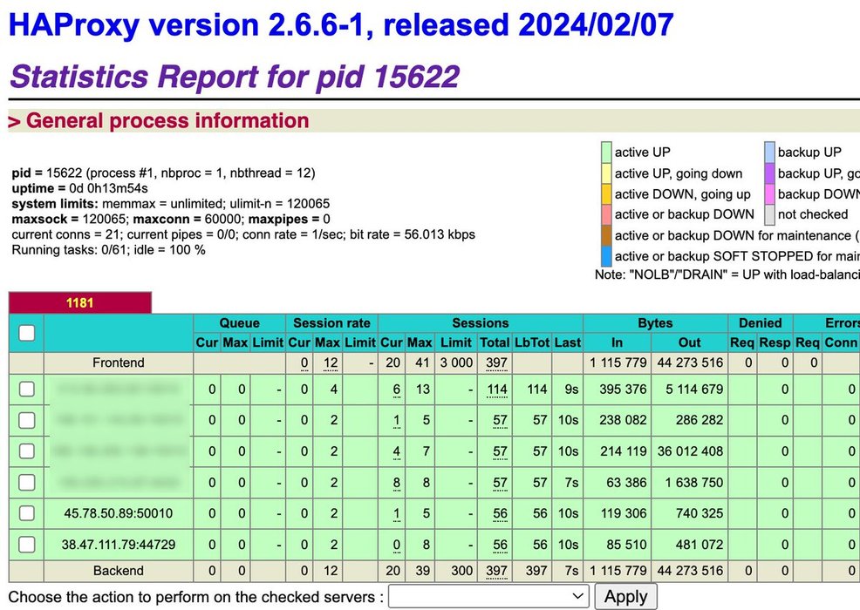860x610 pixels.
Task: Click current sessions value for 45.78.50.89:50010
Action: (x=396, y=514)
